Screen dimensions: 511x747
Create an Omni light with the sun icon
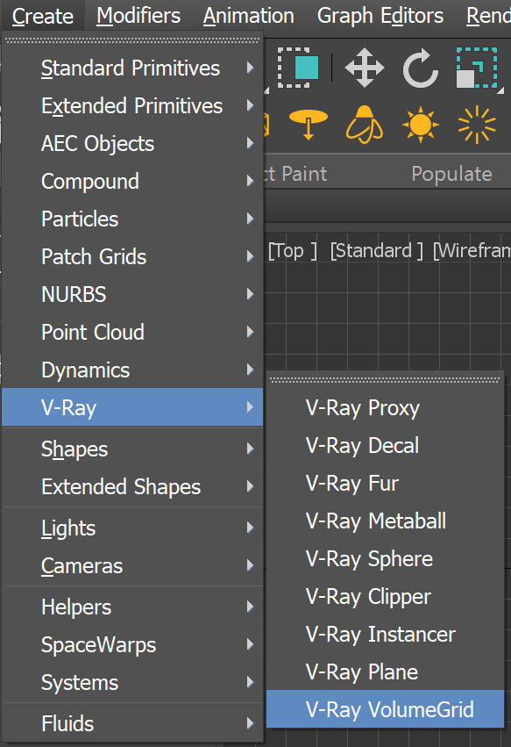pos(420,126)
